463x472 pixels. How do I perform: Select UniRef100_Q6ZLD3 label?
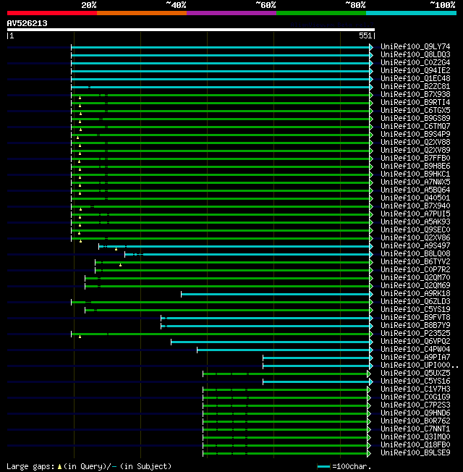(415, 302)
